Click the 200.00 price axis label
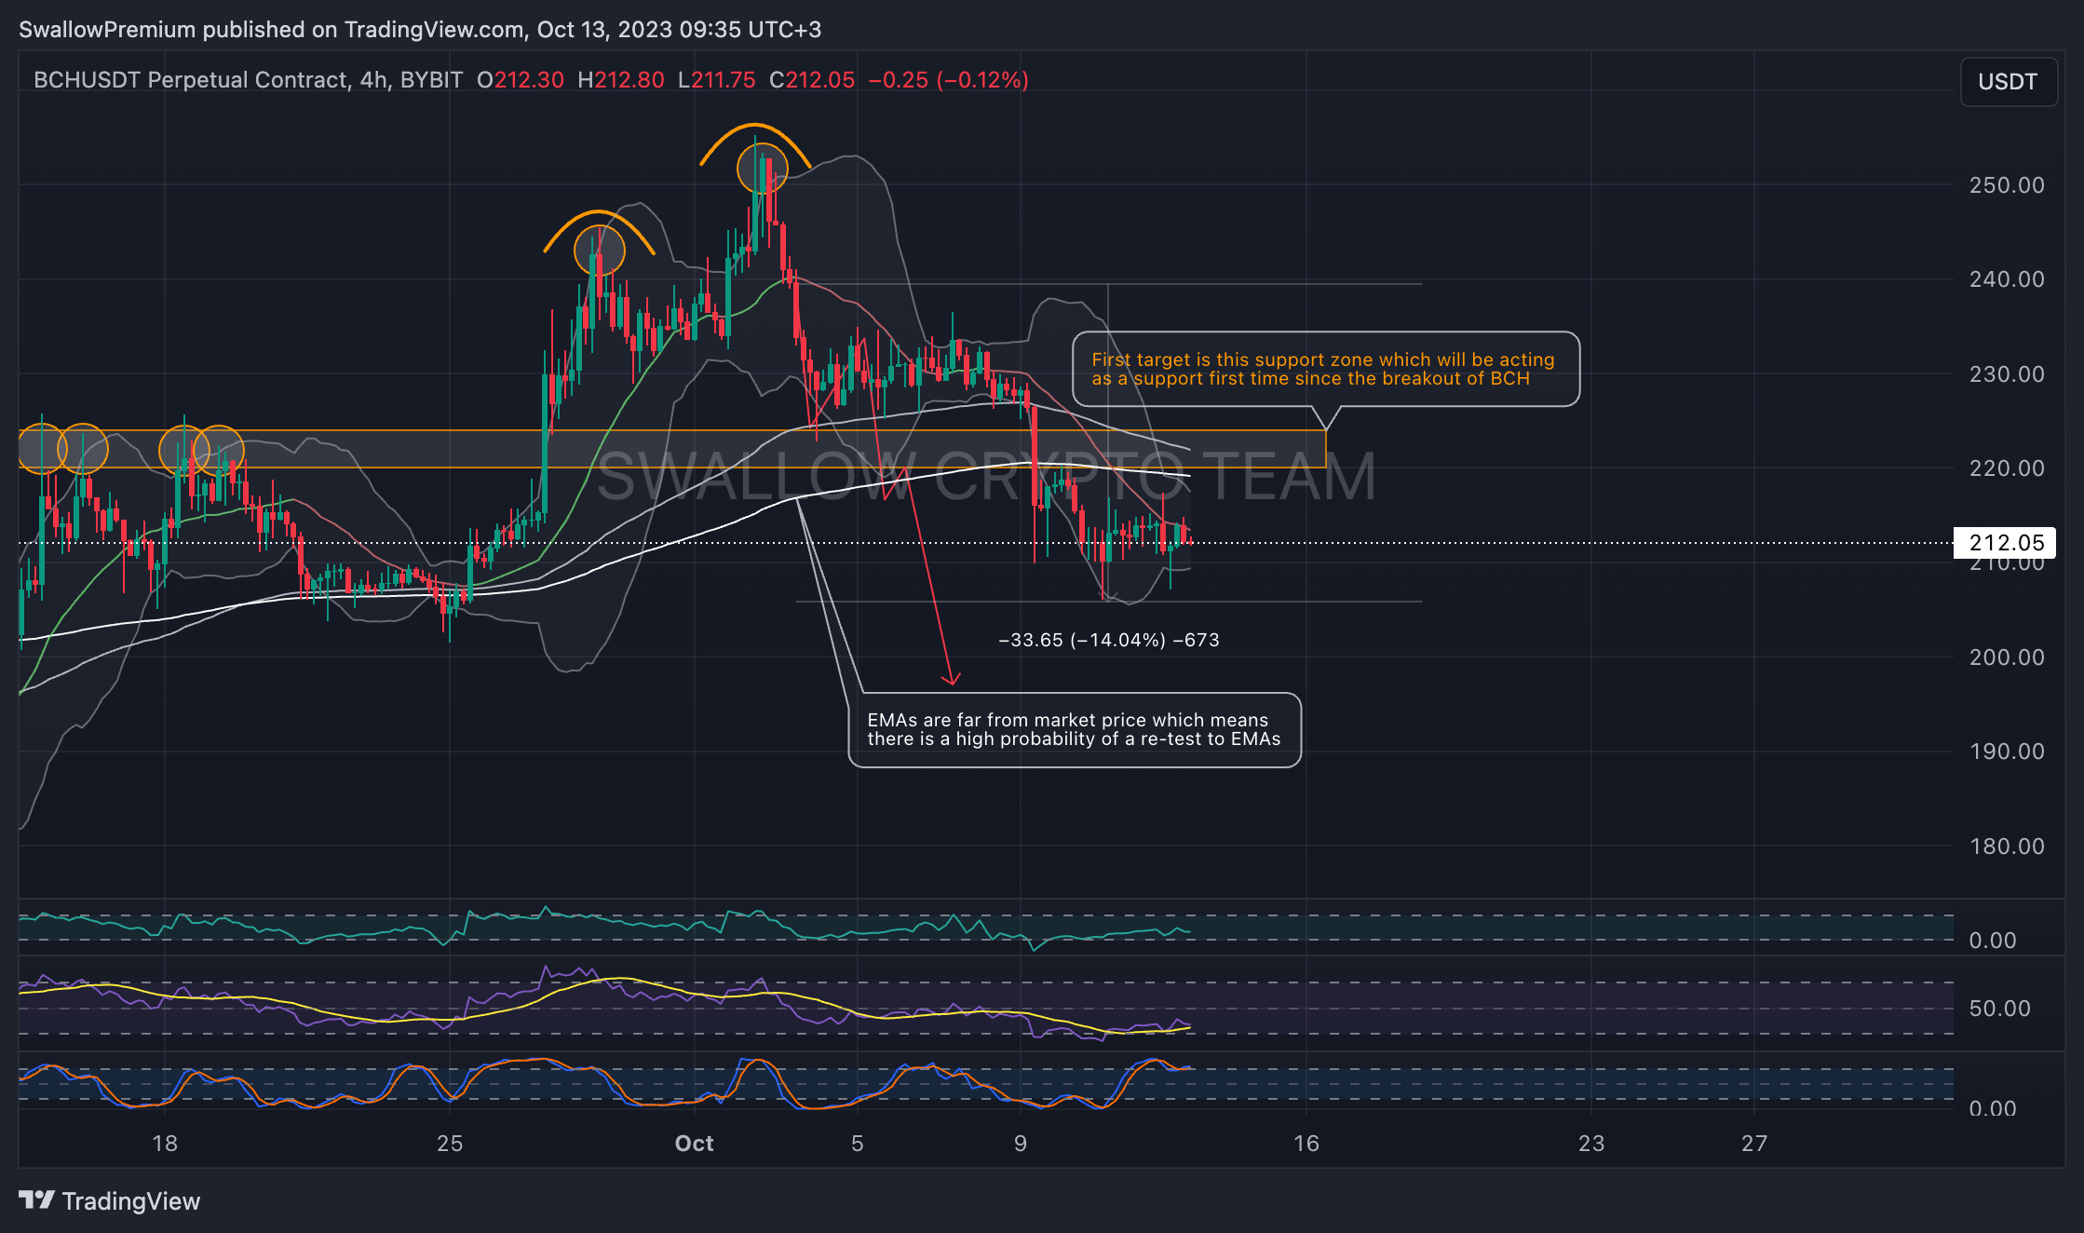The width and height of the screenshot is (2084, 1233). point(2007,657)
